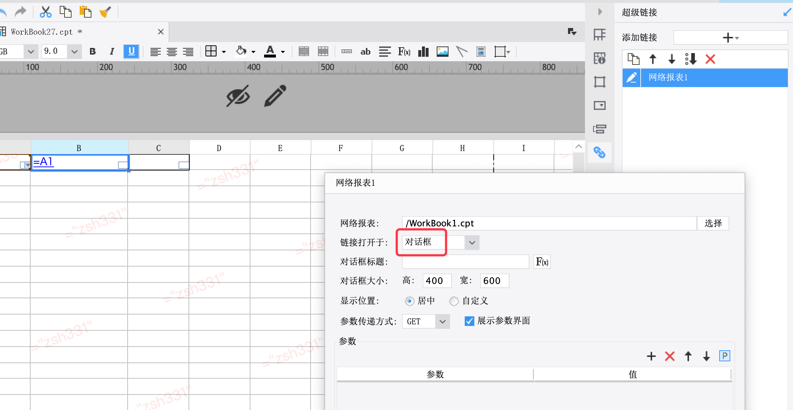This screenshot has width=793, height=410.
Task: Click the unmerge cells icon
Action: pos(323,51)
